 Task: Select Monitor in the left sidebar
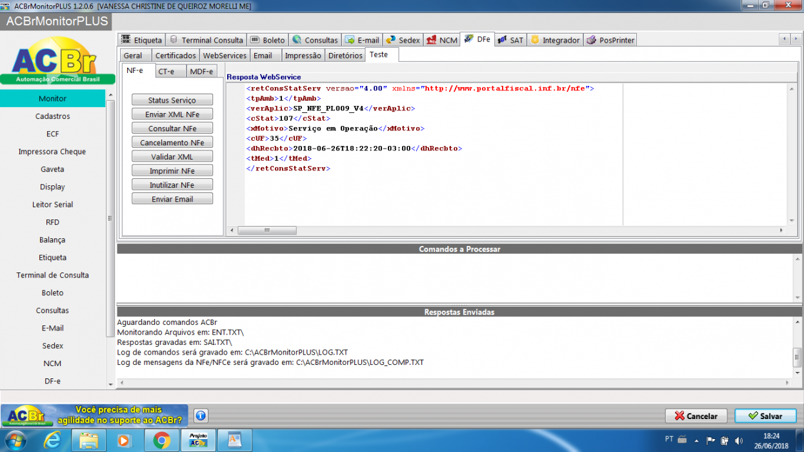52,99
